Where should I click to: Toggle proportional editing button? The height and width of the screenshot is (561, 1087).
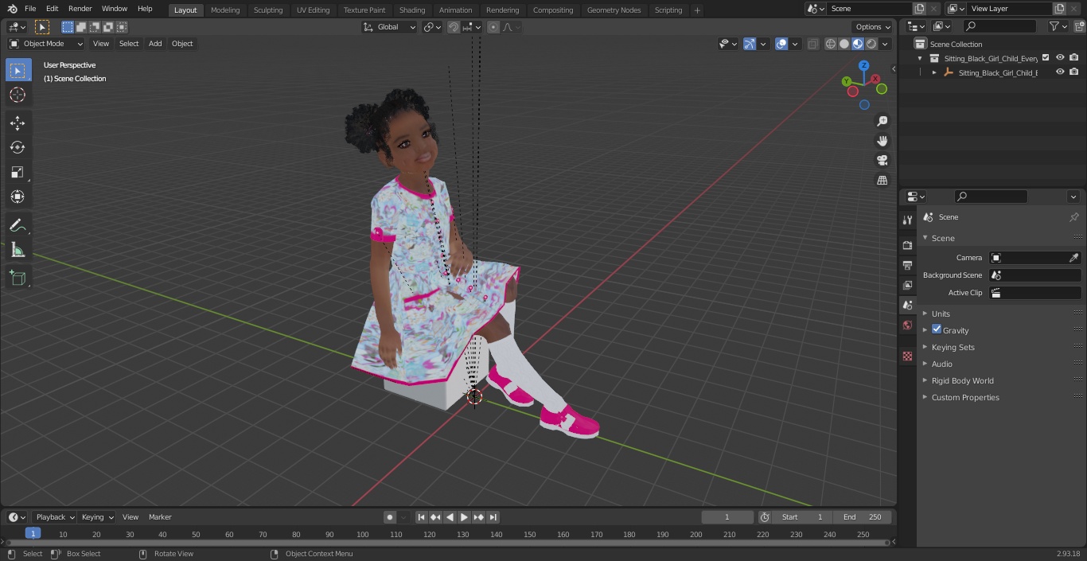coord(493,27)
